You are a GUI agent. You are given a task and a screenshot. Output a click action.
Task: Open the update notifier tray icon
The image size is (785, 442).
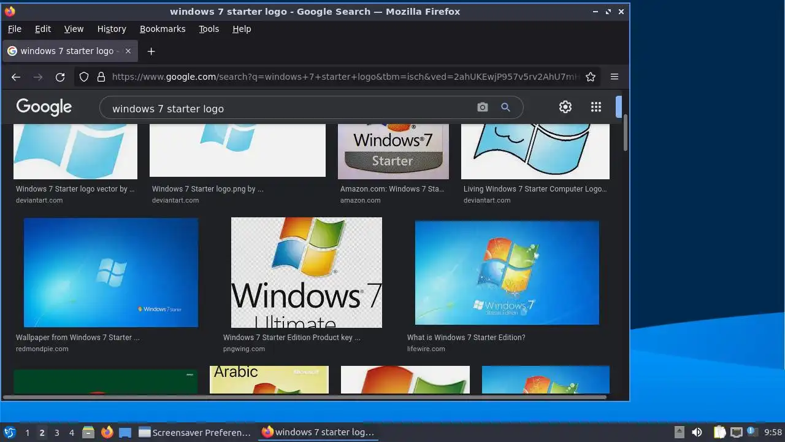[x=751, y=432]
